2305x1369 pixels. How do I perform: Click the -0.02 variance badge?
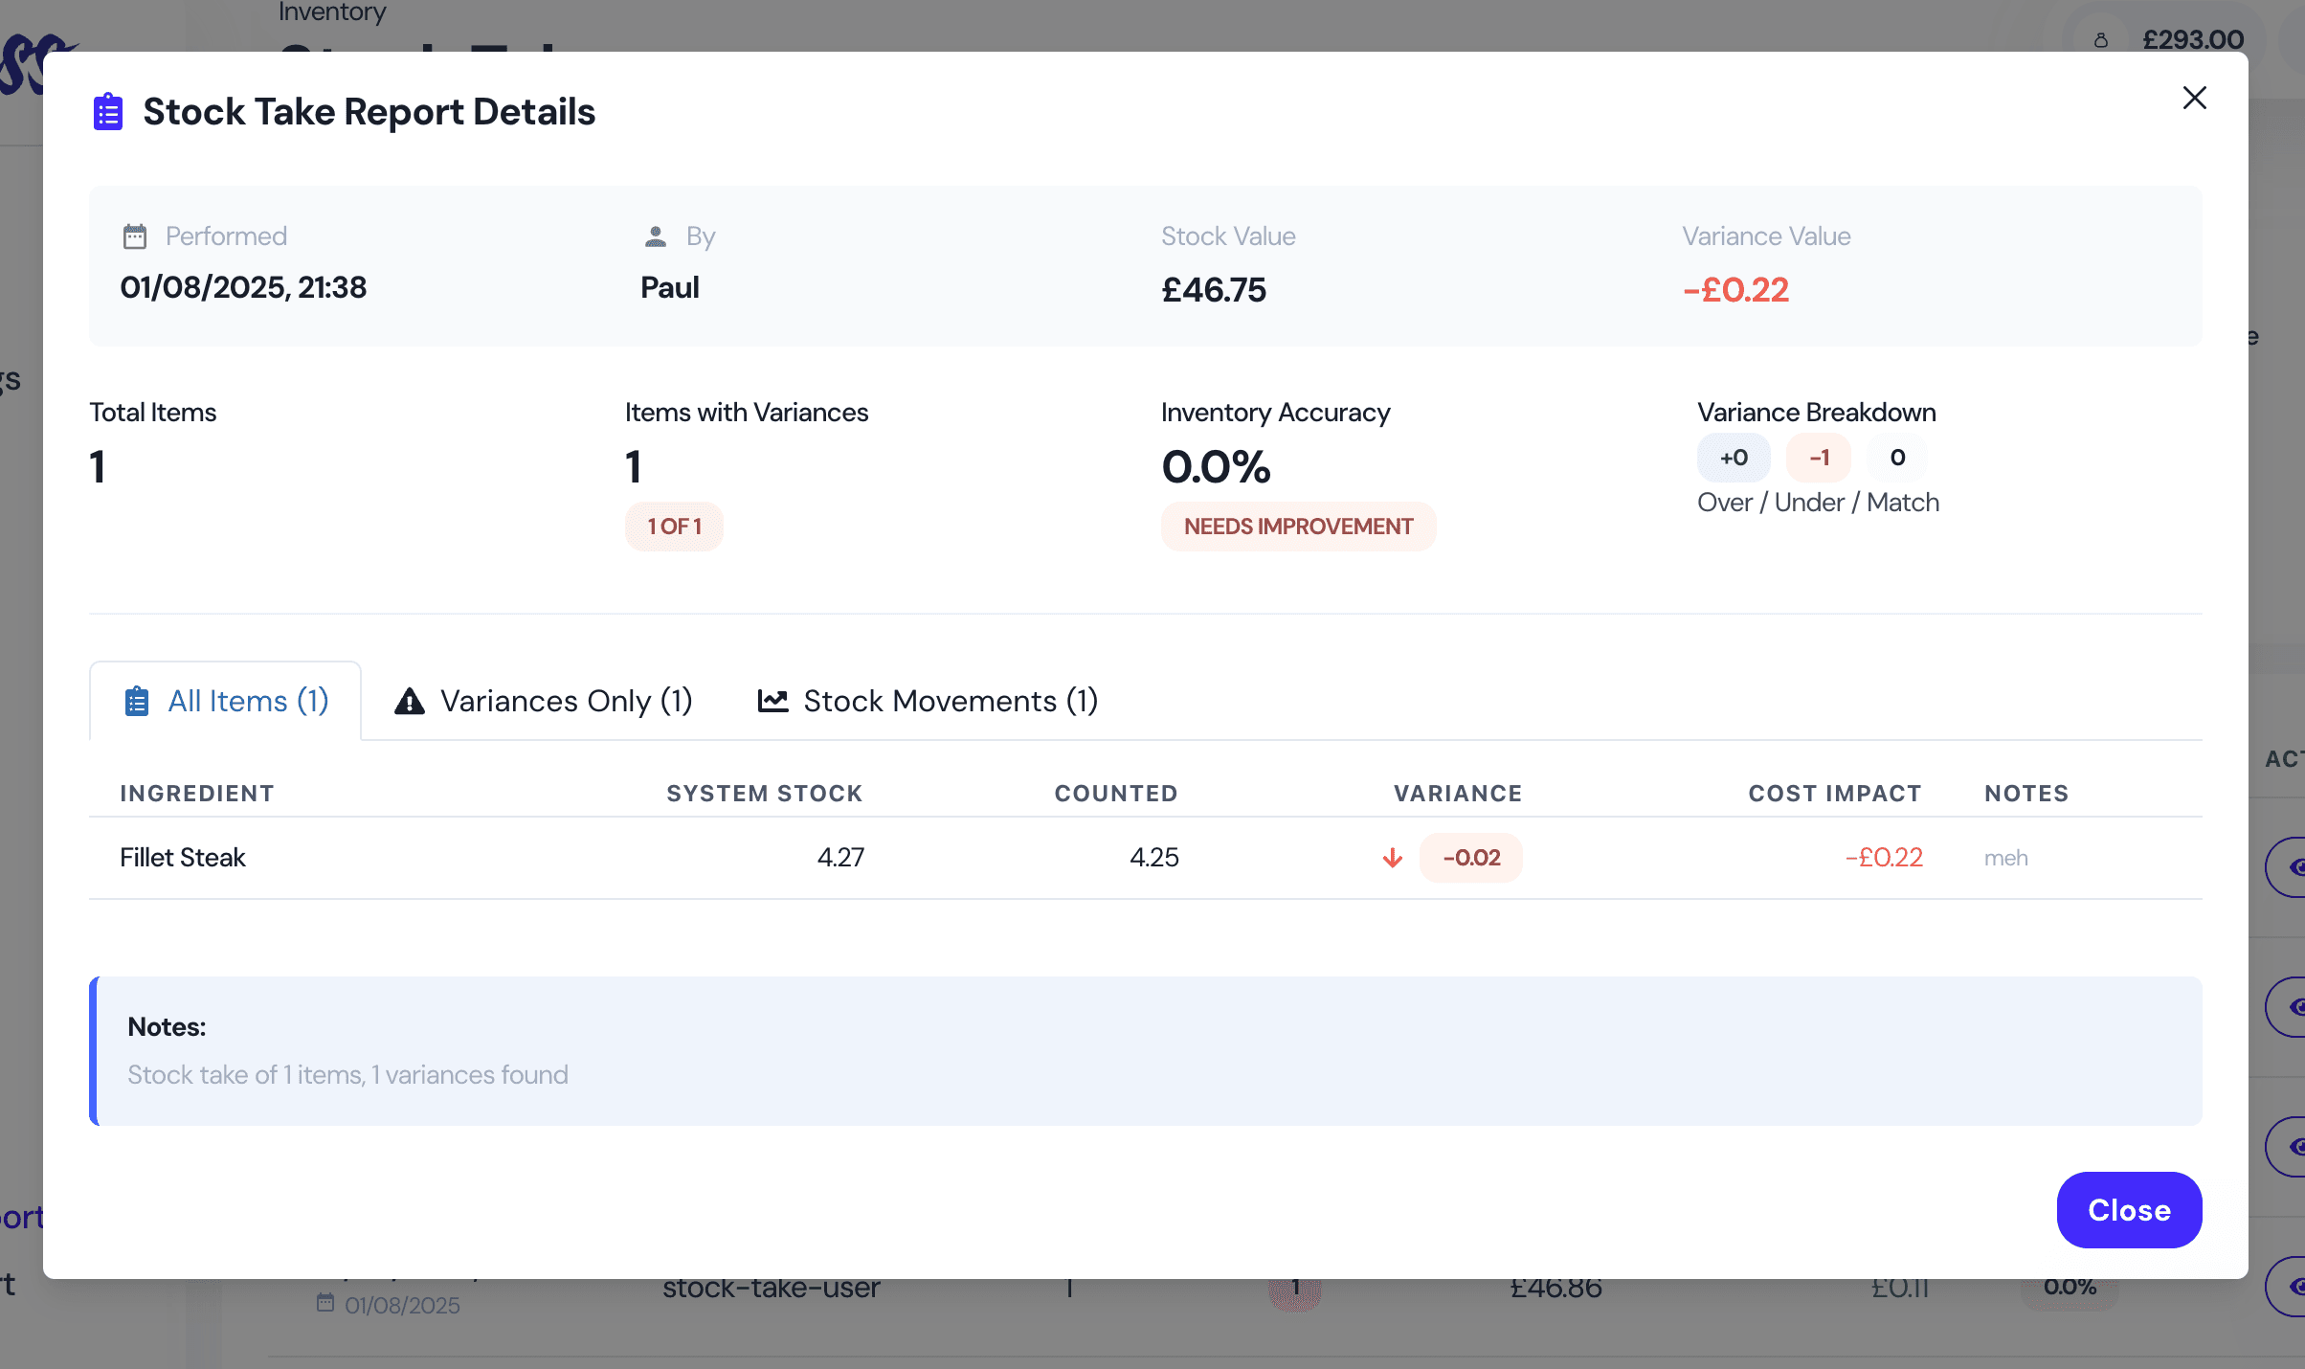pos(1471,858)
